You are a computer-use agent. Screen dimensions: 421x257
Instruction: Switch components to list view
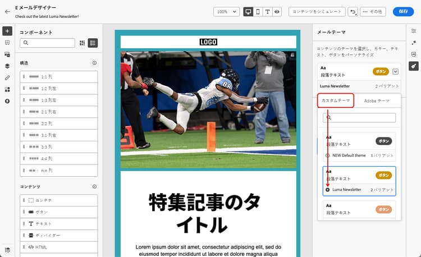click(93, 43)
